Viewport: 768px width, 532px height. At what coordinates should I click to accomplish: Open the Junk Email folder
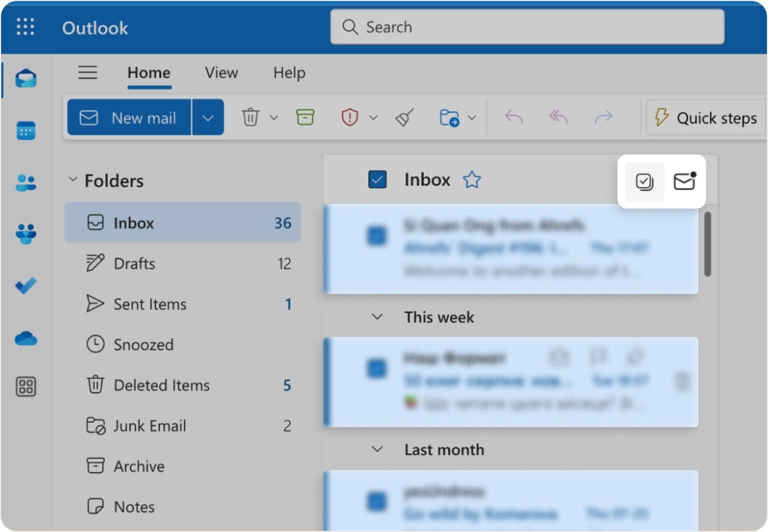point(150,426)
